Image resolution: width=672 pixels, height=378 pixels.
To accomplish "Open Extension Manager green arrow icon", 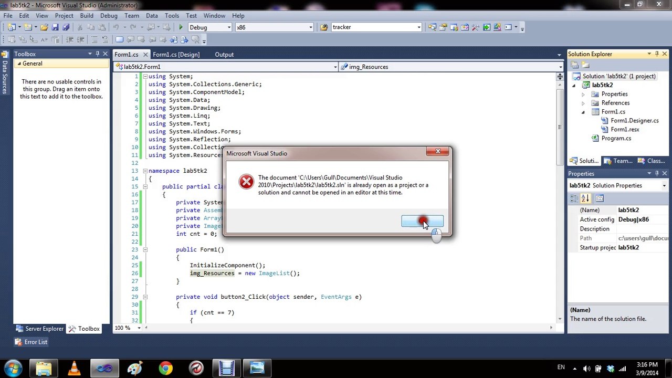I will (487, 27).
